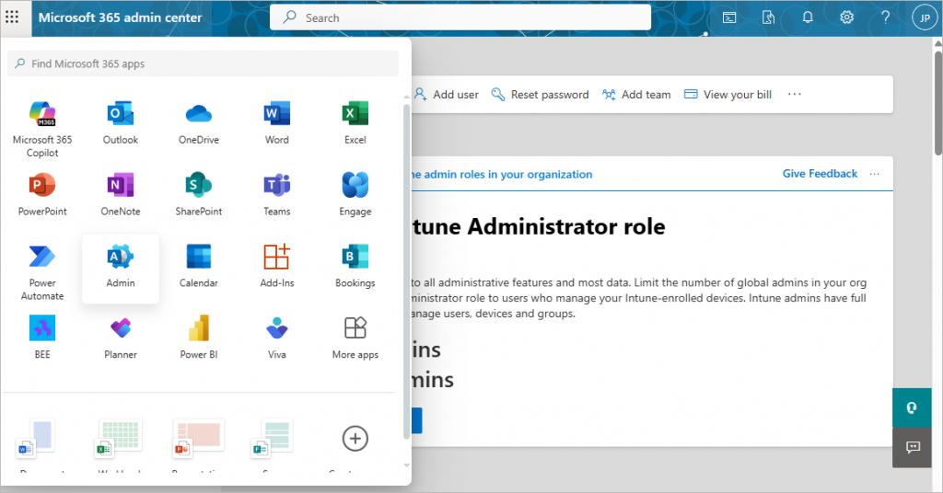Launch Power BI app
This screenshot has width=943, height=493.
pyautogui.click(x=199, y=338)
